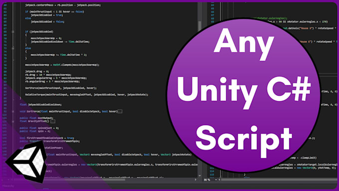Click right pane horizontal scrollbar track
This screenshot has height=191, width=339.
[279, 180]
